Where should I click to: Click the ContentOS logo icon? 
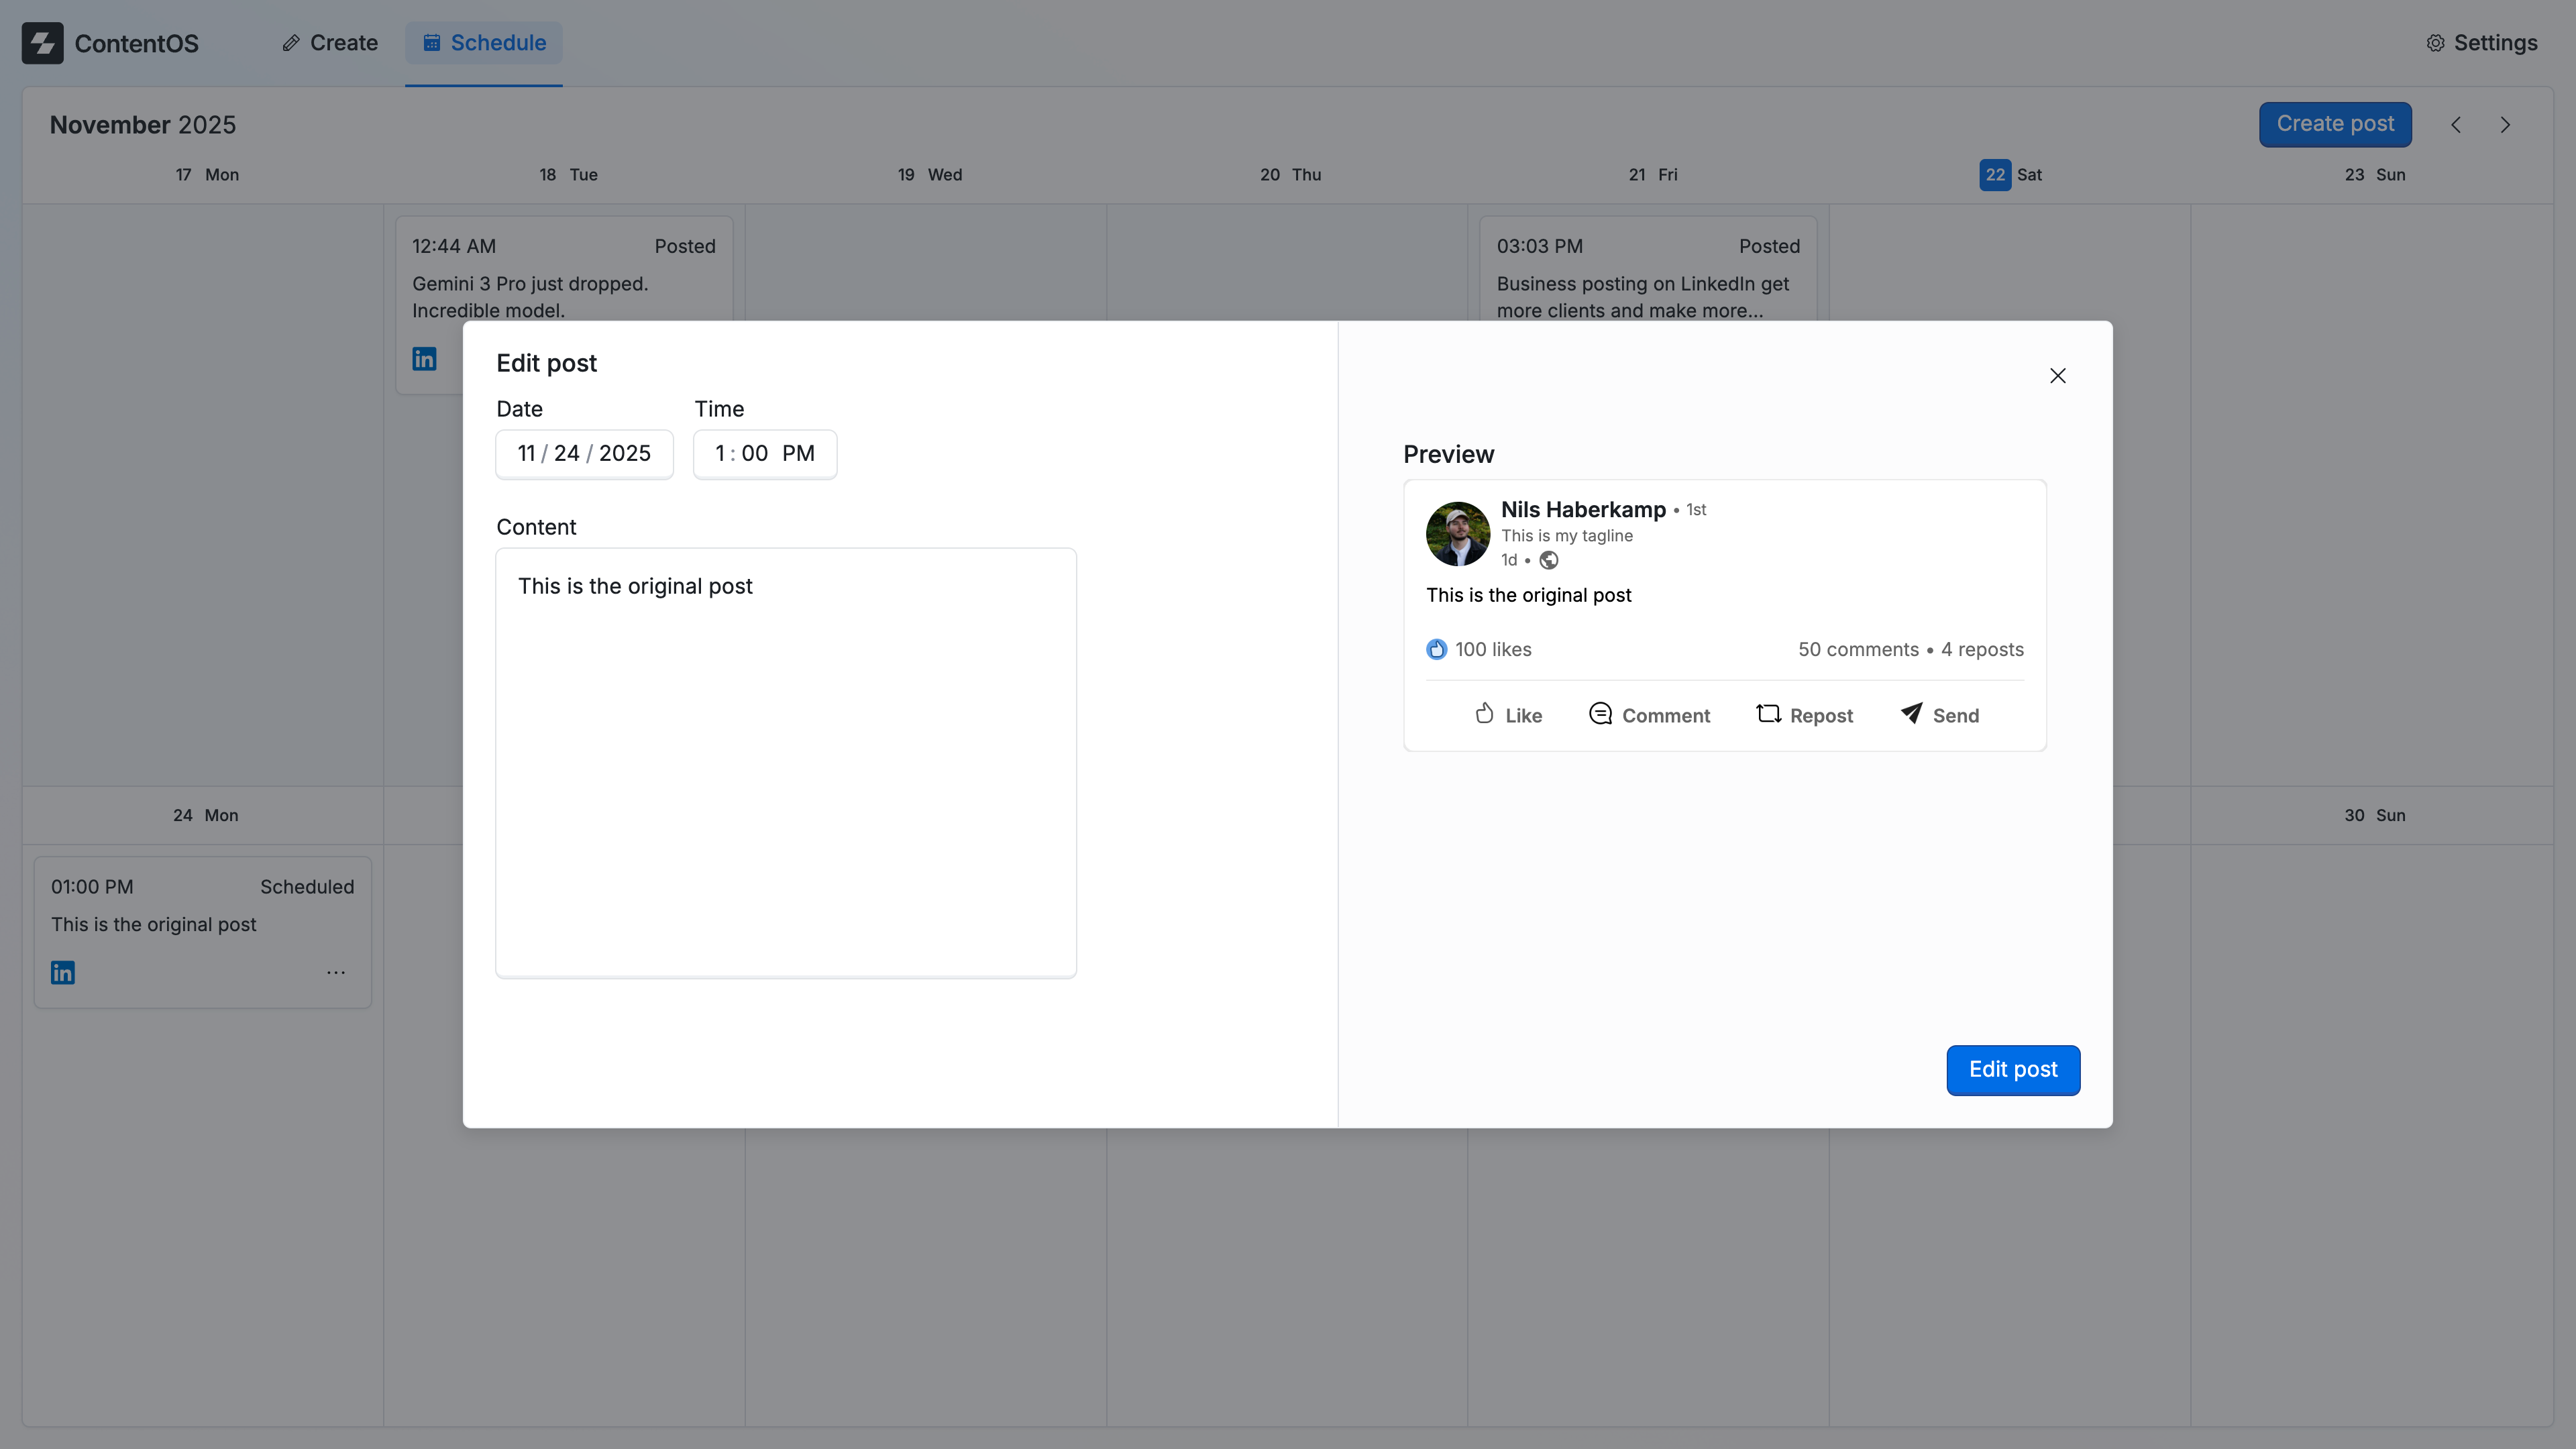(x=42, y=43)
